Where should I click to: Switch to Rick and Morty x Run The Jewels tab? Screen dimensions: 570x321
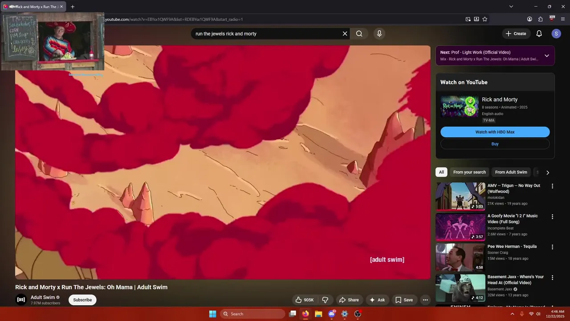click(x=34, y=7)
